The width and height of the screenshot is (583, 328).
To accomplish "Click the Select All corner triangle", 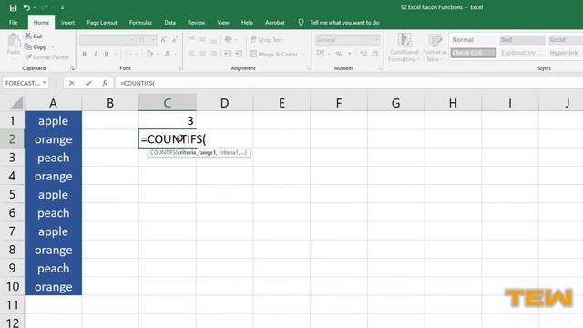I will tap(16, 103).
